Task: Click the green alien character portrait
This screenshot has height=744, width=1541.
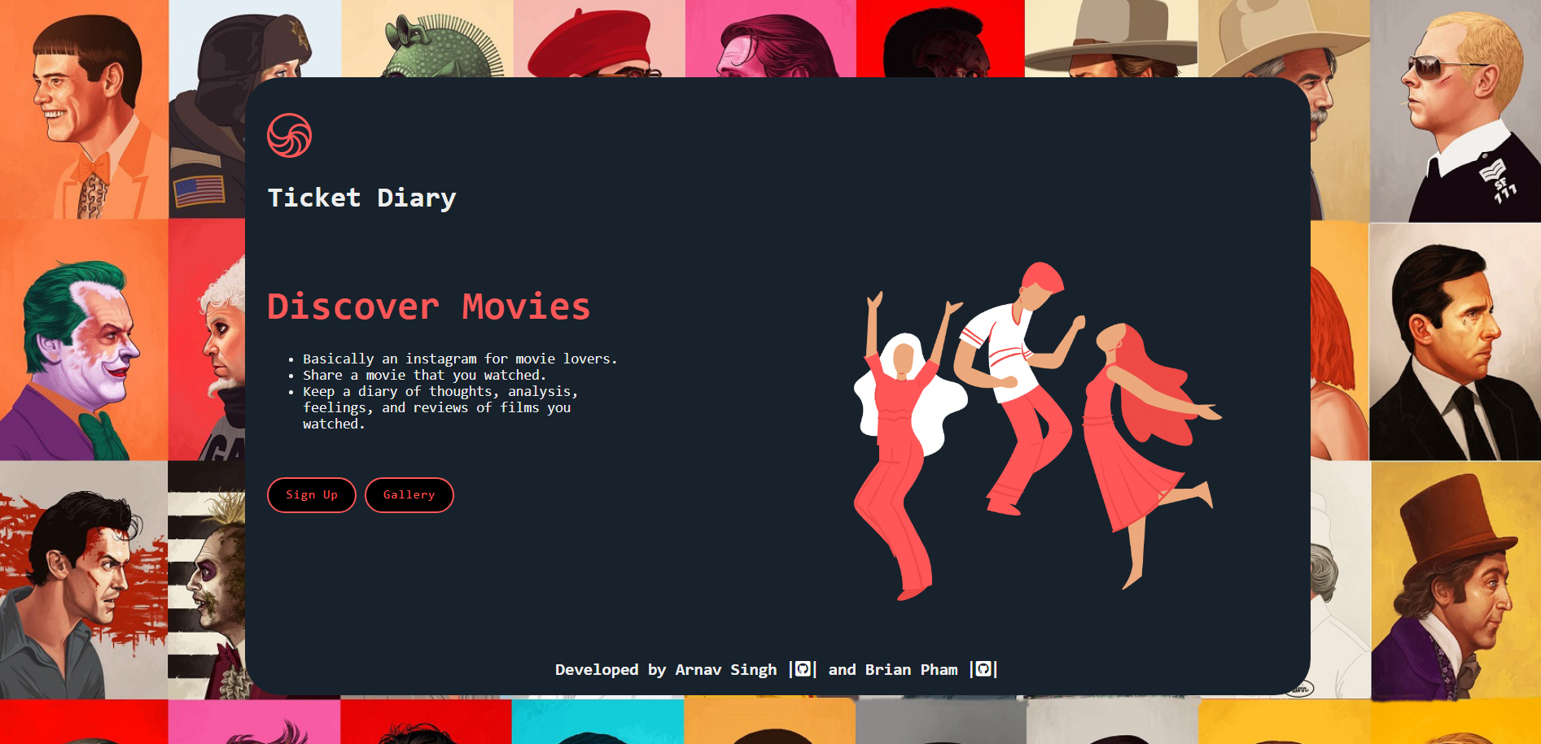Action: [427, 38]
